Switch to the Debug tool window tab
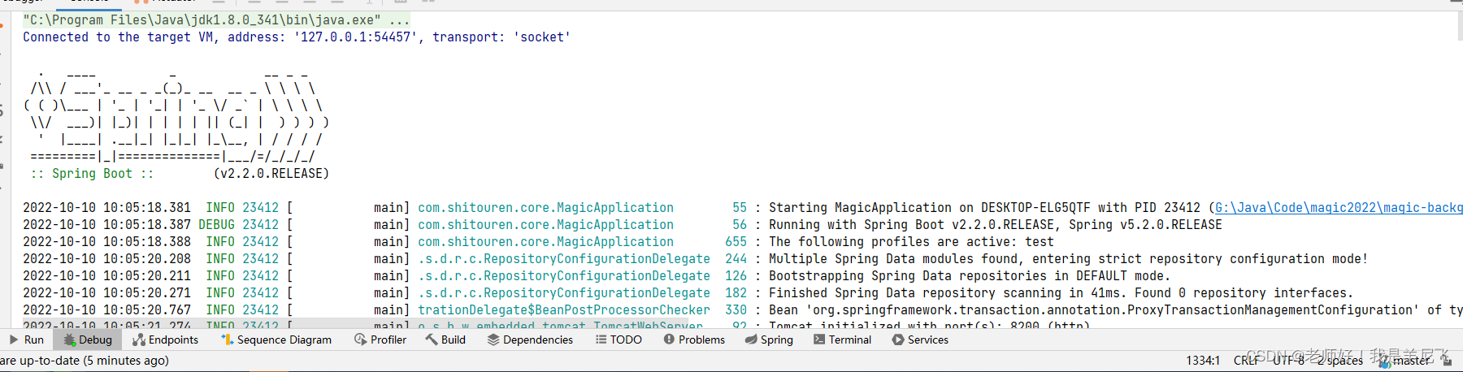The height and width of the screenshot is (372, 1463). [x=88, y=340]
